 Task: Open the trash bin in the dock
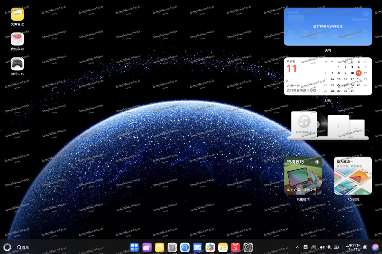pyautogui.click(x=172, y=247)
